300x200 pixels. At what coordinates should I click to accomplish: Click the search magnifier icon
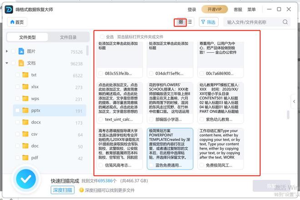285,22
